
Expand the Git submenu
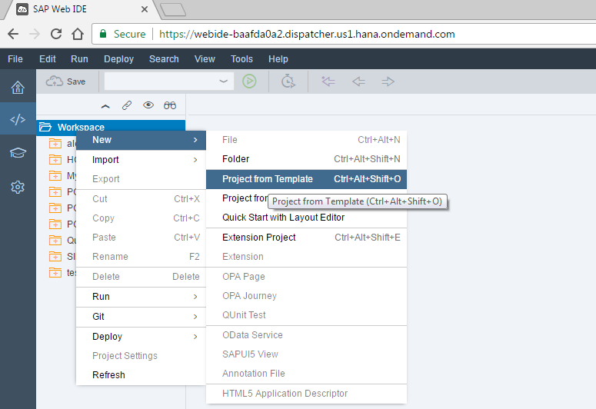pos(141,316)
